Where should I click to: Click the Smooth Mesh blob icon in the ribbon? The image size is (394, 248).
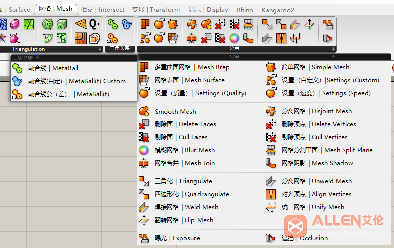(x=206, y=24)
